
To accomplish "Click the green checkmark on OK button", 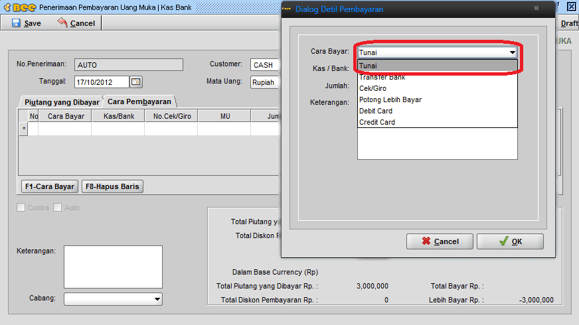I will click(503, 241).
